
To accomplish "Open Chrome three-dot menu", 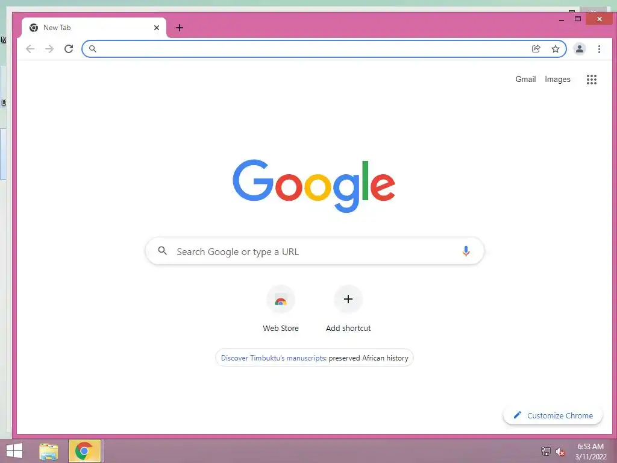I will click(599, 49).
